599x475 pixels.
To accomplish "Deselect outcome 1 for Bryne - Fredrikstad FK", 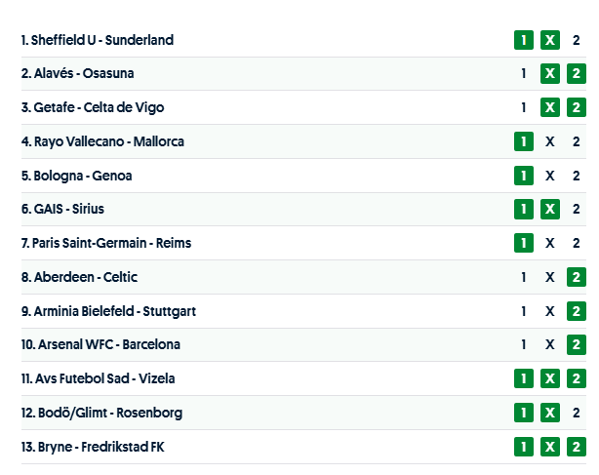I will [x=524, y=447].
